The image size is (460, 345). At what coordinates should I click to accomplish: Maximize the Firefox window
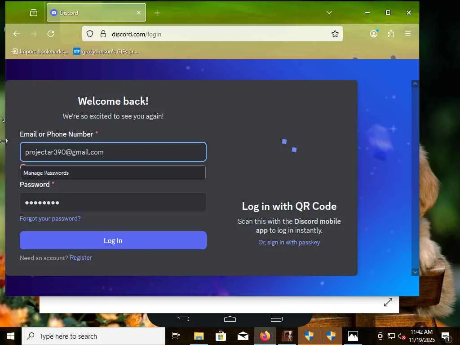[388, 13]
